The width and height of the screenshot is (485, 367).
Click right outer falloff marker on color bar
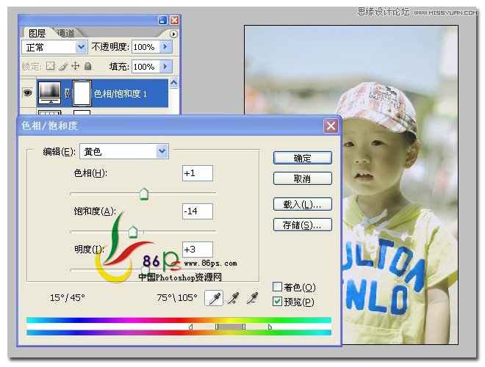click(x=270, y=327)
